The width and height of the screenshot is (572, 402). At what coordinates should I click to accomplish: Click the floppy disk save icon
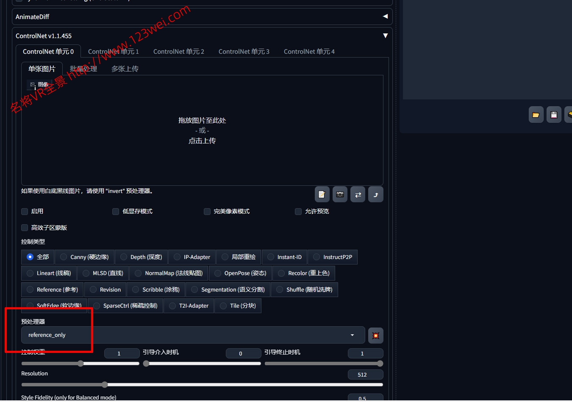tap(554, 115)
